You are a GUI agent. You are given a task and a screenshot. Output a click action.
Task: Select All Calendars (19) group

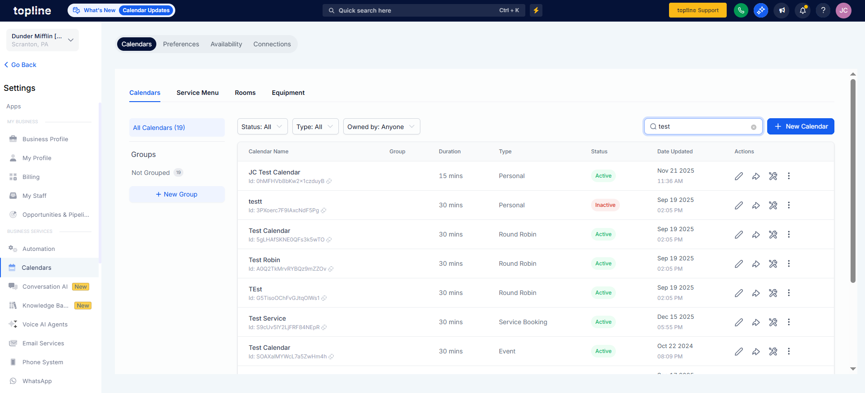(177, 128)
